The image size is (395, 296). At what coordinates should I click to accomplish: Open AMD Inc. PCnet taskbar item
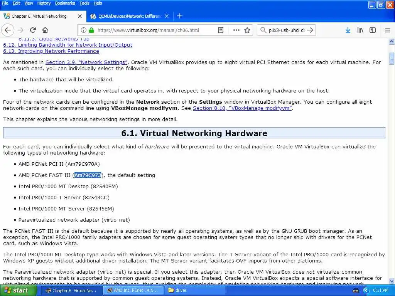point(133,291)
